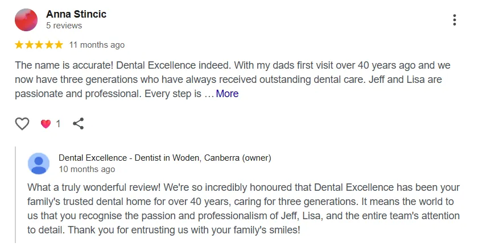This screenshot has height=247, width=495.
Task: Click the vertical line beside owner reply
Action: click(16, 194)
